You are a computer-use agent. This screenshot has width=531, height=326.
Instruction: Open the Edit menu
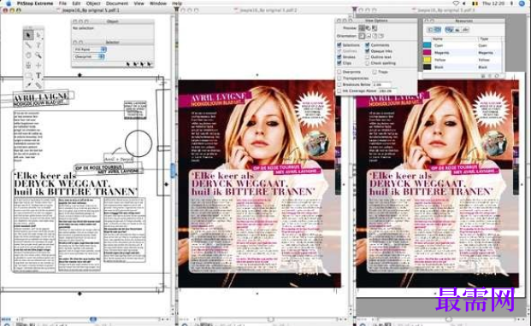[x=76, y=3]
